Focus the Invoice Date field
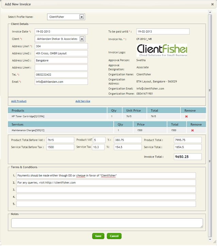 pos(61,32)
